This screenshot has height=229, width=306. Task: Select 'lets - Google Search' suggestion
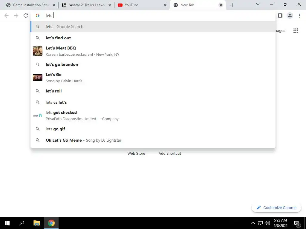153,27
